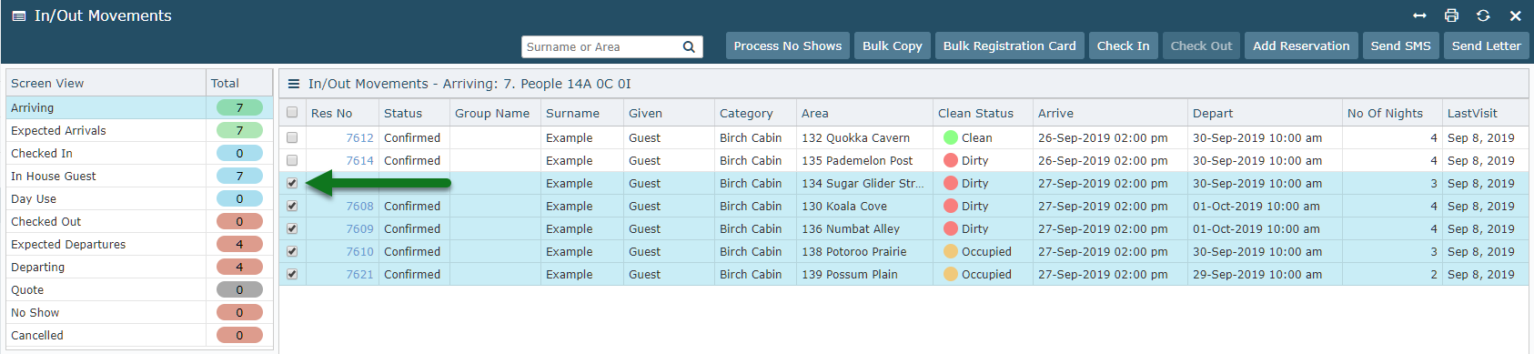The width and height of the screenshot is (1534, 354).
Task: Uncheck the checkbox for reservation 7621
Action: (292, 274)
